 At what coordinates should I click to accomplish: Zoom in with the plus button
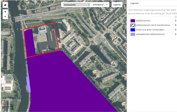(x=5, y=12)
